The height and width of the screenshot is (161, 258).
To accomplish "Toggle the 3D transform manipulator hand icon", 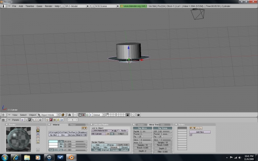I will pyautogui.click(x=80, y=115).
